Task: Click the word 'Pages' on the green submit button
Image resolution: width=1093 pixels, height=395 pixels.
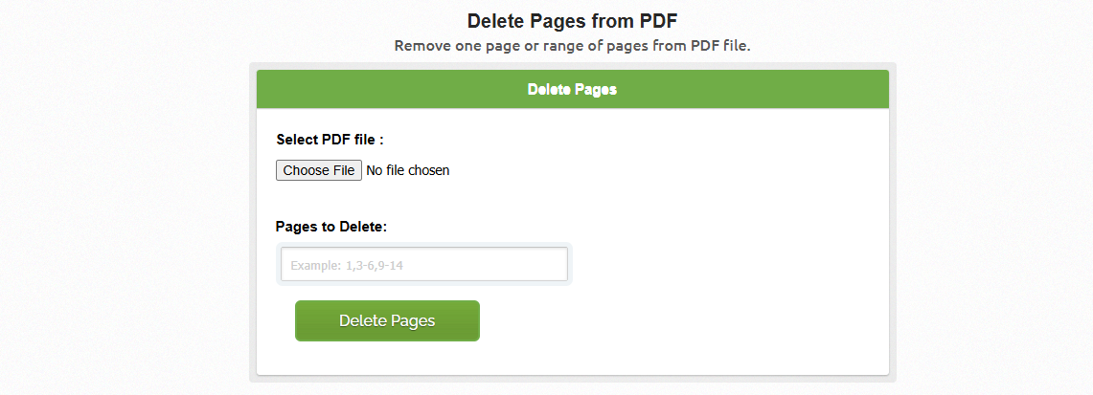Action: [x=413, y=321]
